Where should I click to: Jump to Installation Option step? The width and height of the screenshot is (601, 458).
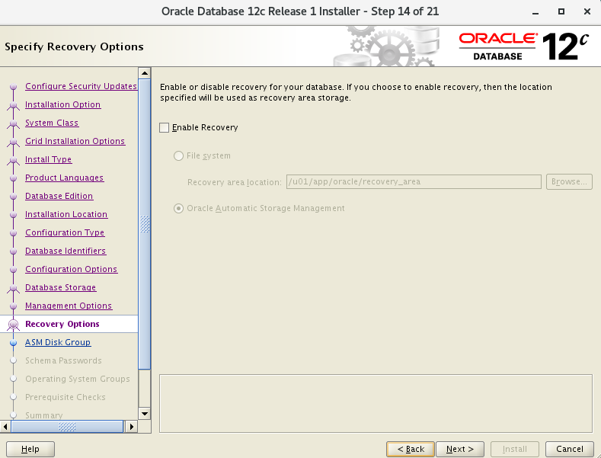click(x=62, y=105)
